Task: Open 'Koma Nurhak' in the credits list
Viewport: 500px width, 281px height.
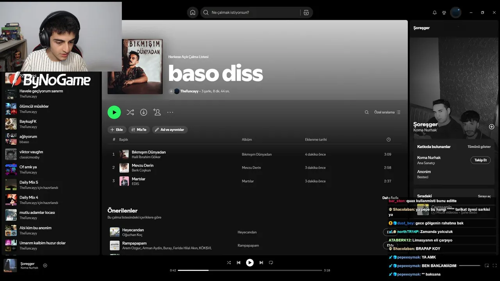Action: tap(429, 158)
